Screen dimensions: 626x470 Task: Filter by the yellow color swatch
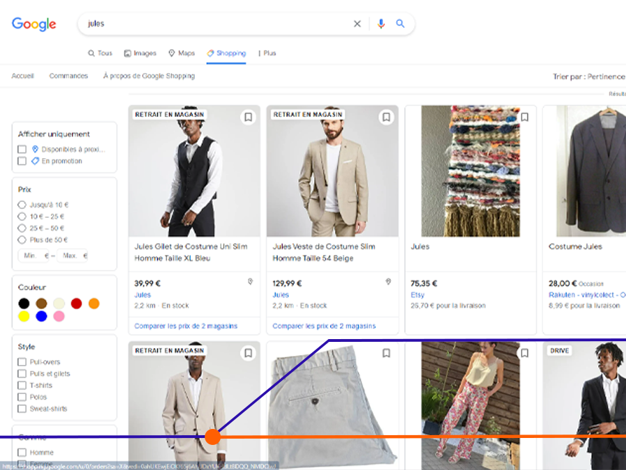[24, 316]
